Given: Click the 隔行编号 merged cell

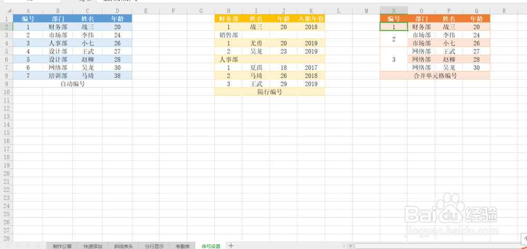Looking at the screenshot, I should pyautogui.click(x=269, y=92).
